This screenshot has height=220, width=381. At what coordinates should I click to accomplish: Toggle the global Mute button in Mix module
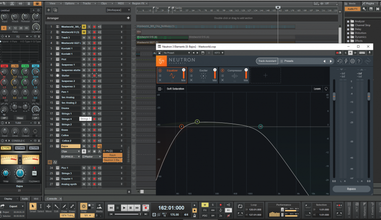click(x=205, y=205)
